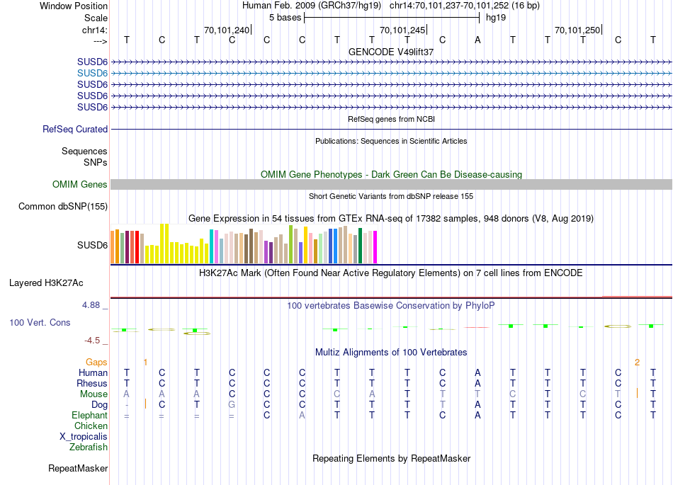
Task: Click the SNPs track label
Action: tap(96, 163)
